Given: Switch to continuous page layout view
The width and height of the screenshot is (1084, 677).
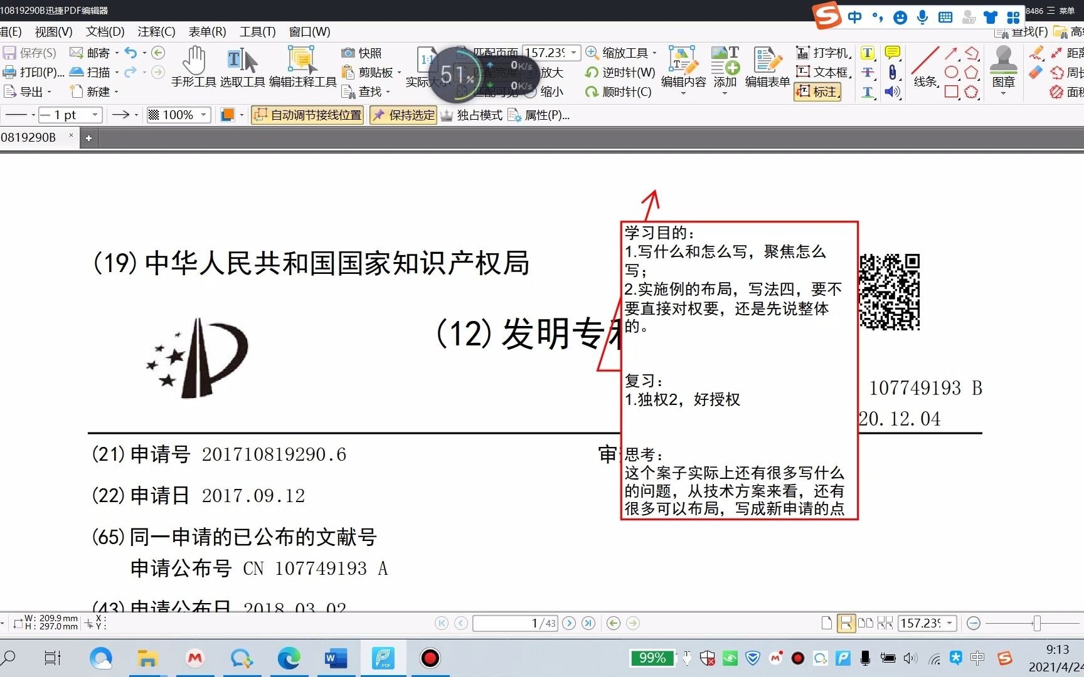Looking at the screenshot, I should 846,623.
